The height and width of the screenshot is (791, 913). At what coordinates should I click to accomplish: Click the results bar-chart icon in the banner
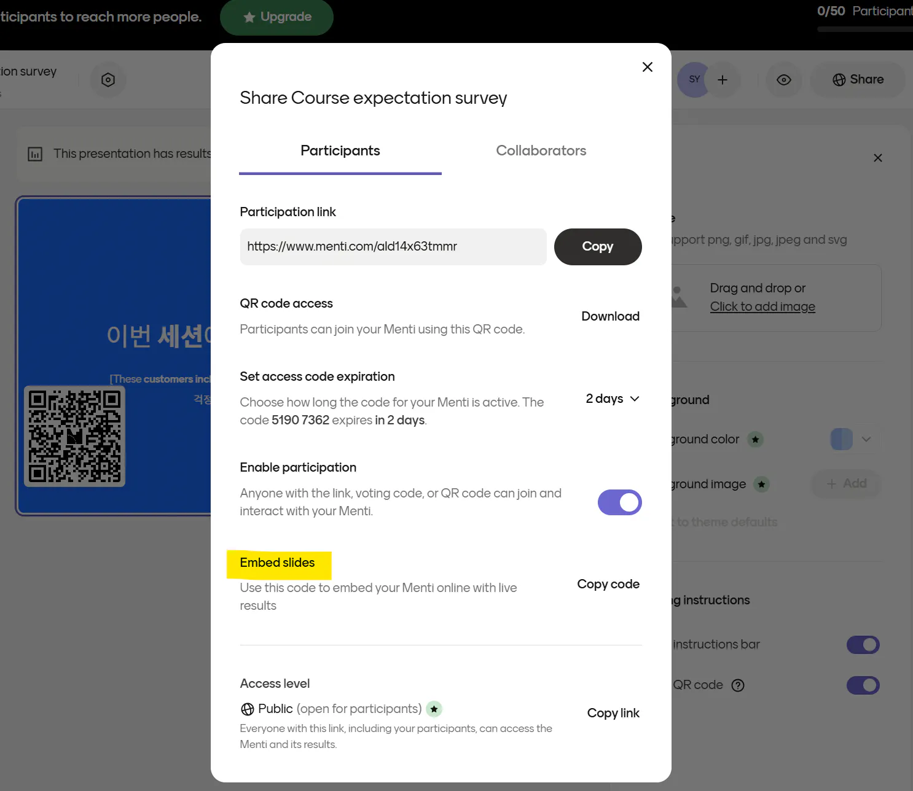(35, 154)
